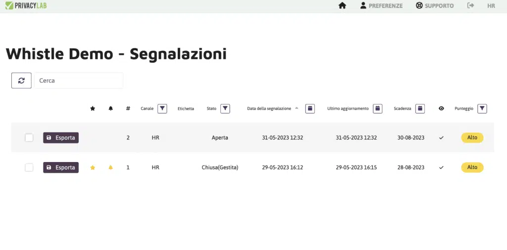Open the Preferenze menu
The width and height of the screenshot is (507, 250).
[381, 6]
